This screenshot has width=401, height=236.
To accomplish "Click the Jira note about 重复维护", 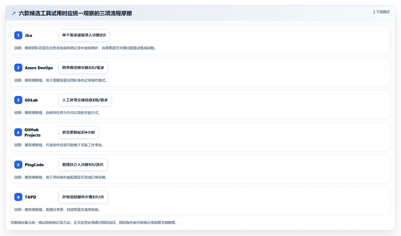I will (86, 48).
